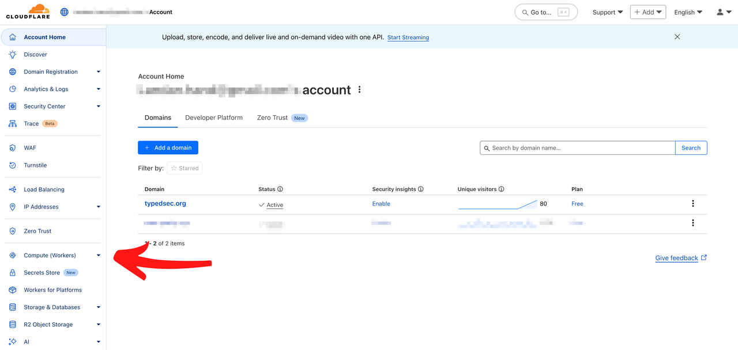Click the Status column info icon
This screenshot has width=738, height=350.
tap(280, 189)
